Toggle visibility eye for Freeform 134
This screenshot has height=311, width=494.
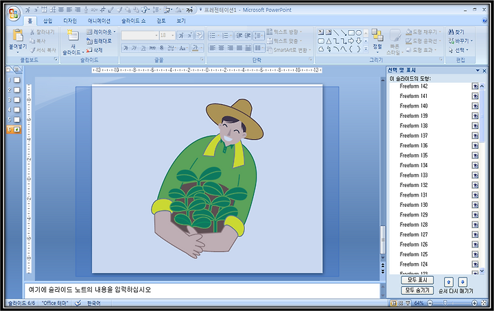pos(475,165)
